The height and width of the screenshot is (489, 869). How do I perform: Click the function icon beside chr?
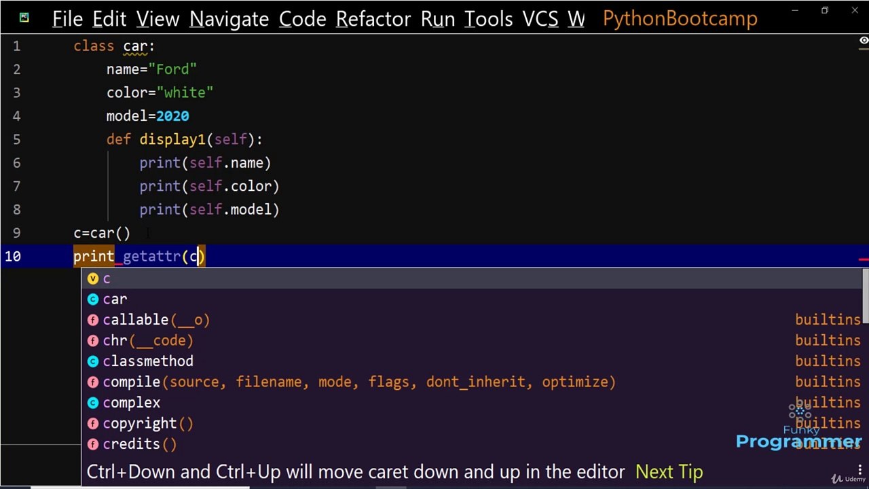pyautogui.click(x=93, y=340)
